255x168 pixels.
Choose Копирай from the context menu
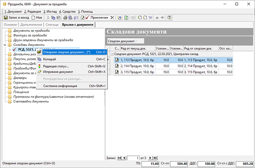tap(50, 59)
